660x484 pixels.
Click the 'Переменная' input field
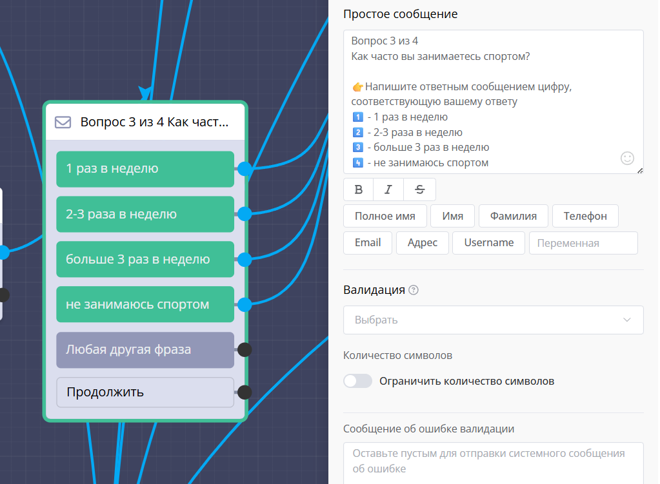point(583,243)
